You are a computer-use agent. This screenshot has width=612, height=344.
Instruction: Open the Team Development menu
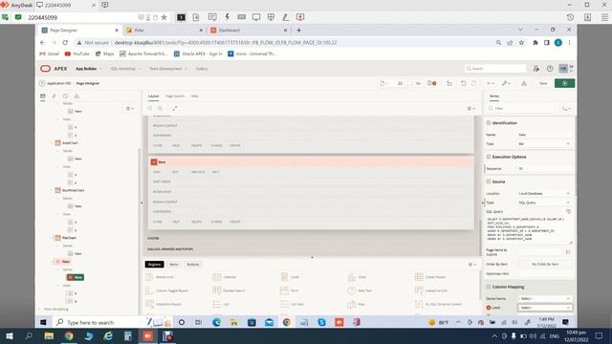pyautogui.click(x=168, y=69)
